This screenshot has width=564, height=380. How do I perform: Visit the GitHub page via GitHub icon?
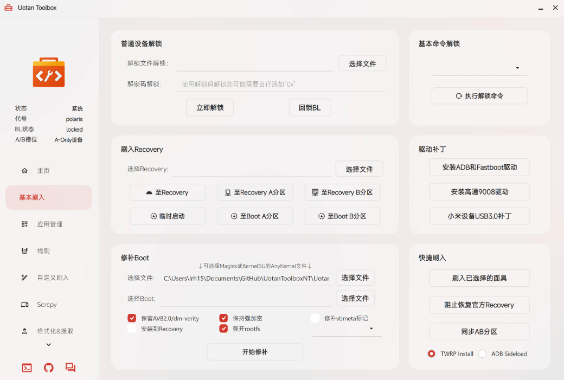click(x=48, y=368)
